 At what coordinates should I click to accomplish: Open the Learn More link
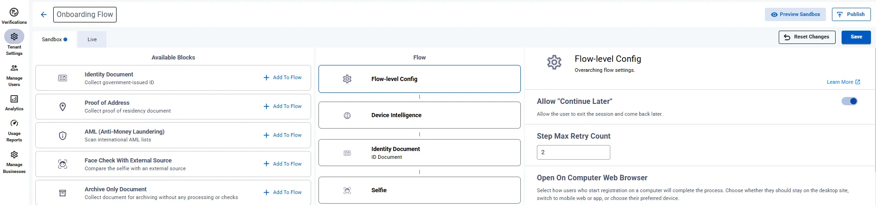pyautogui.click(x=843, y=82)
